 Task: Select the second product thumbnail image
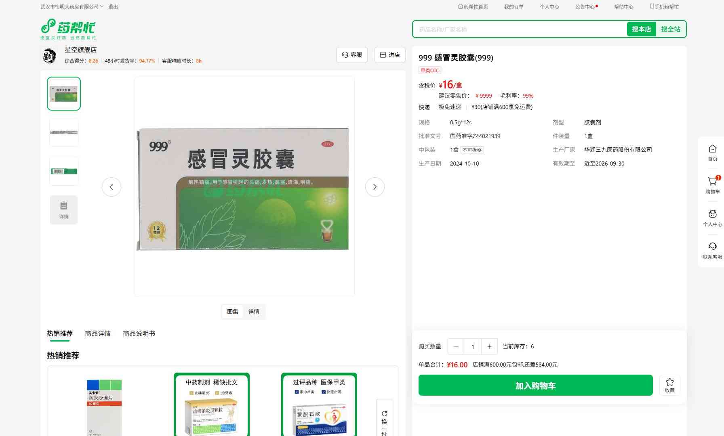pos(64,132)
